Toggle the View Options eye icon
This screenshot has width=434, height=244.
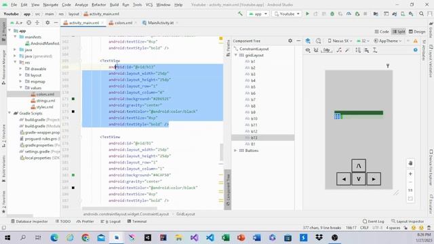coord(308,50)
